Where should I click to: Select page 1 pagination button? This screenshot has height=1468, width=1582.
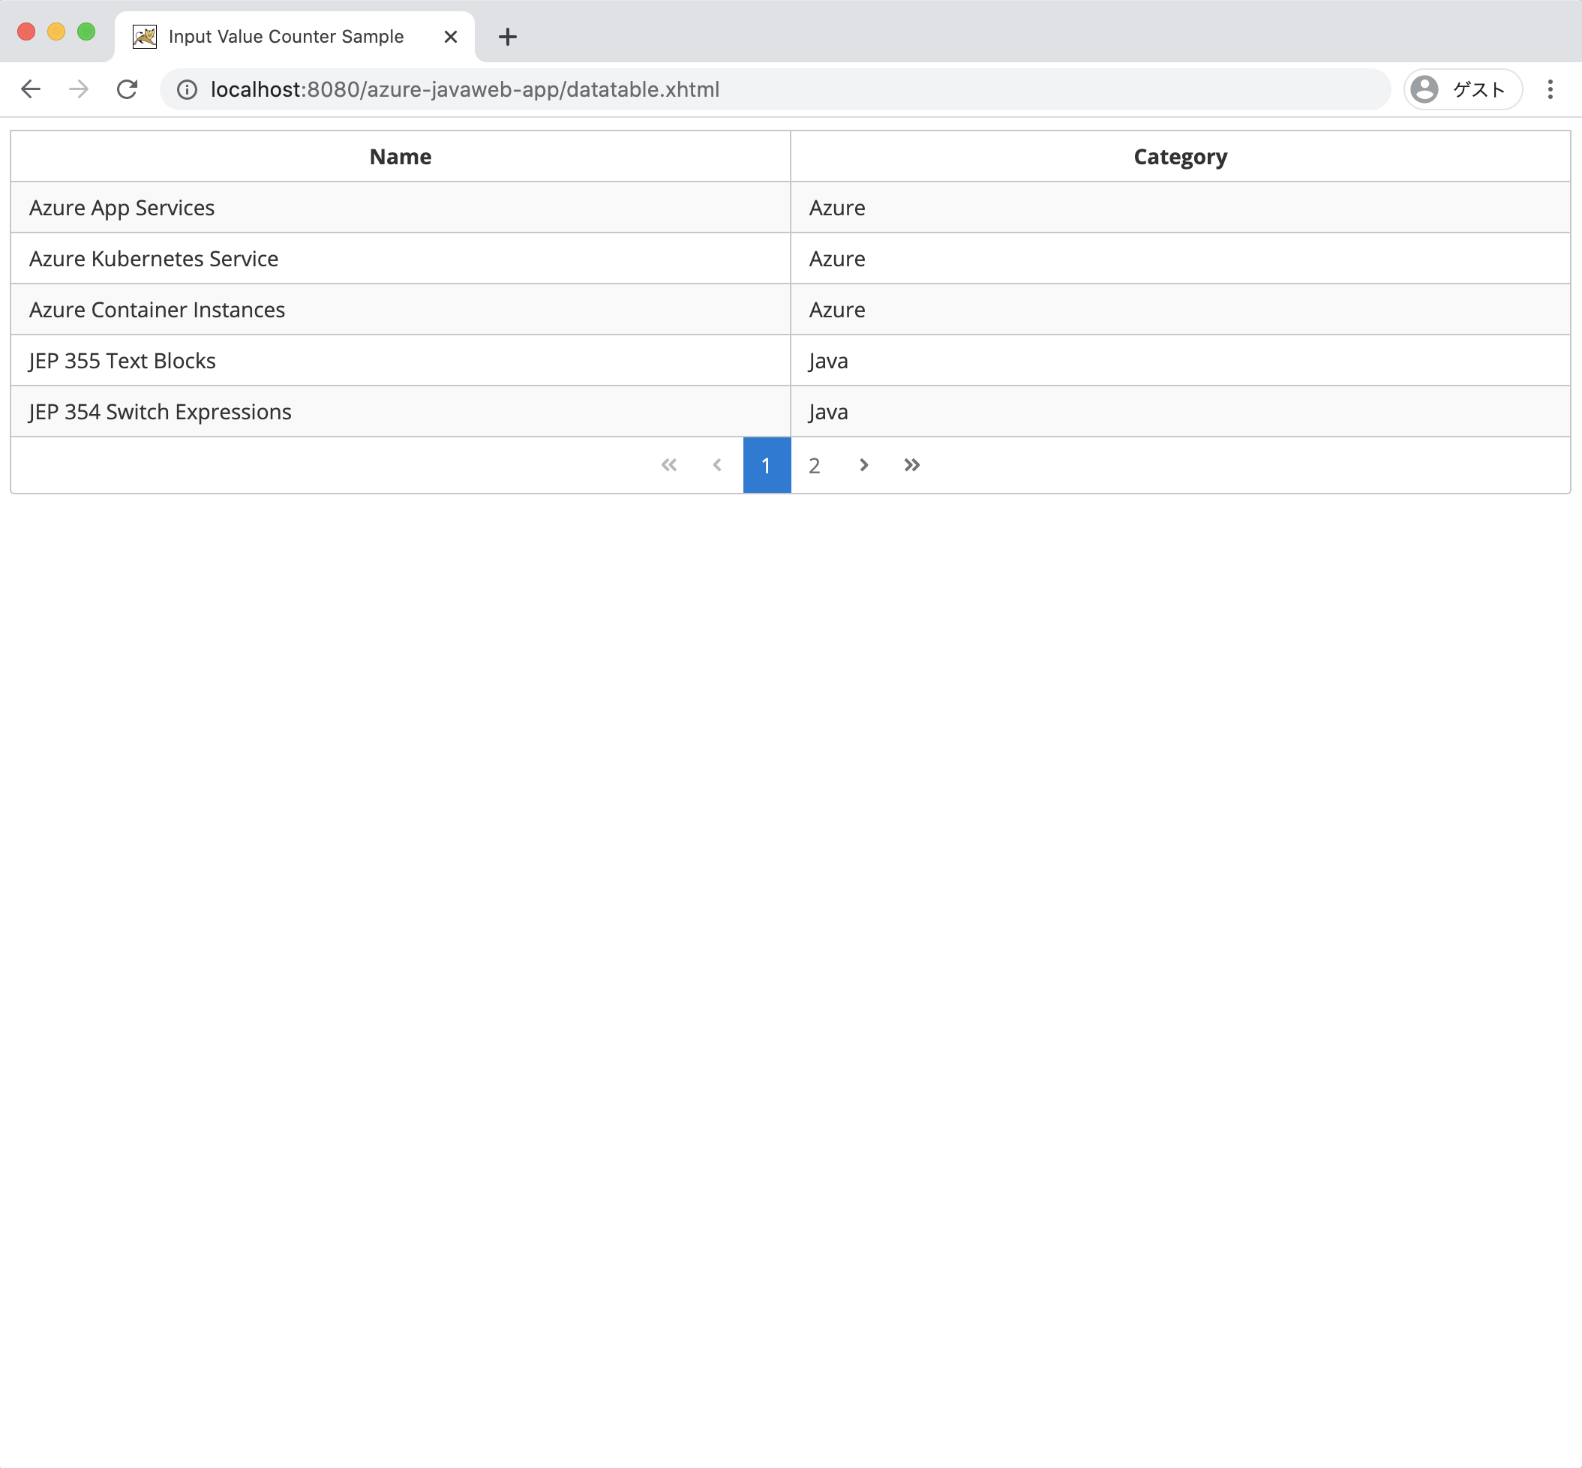[x=767, y=465]
